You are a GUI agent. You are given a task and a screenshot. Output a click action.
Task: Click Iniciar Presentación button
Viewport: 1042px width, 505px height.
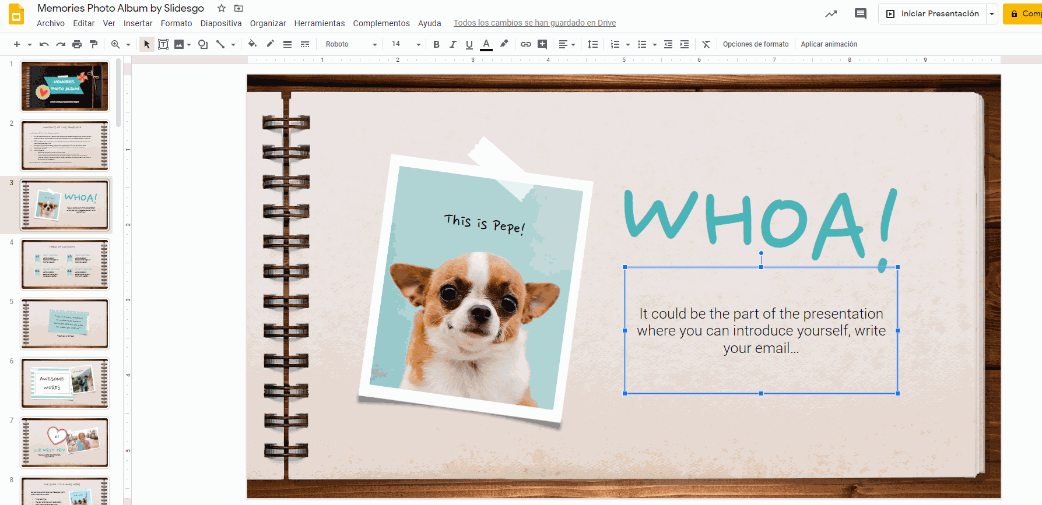coord(932,13)
